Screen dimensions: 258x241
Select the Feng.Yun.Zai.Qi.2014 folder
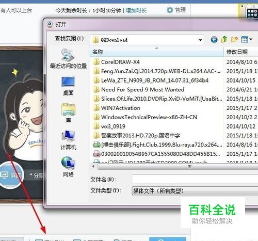click(x=157, y=71)
